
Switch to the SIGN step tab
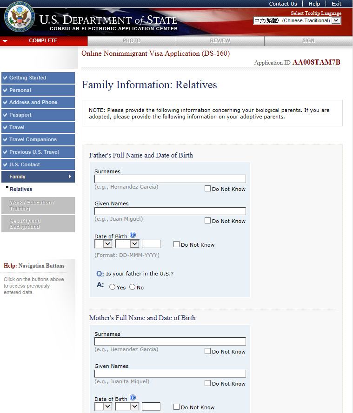308,41
